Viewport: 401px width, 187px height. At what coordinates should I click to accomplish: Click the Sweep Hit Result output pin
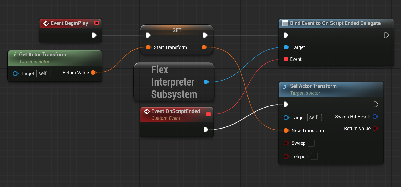point(375,117)
